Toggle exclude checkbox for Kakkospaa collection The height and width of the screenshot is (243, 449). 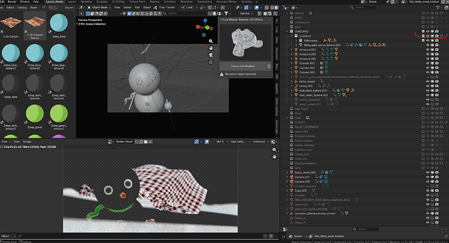point(423,40)
